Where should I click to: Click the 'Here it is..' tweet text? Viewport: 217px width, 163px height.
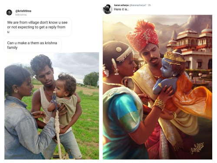(121, 9)
